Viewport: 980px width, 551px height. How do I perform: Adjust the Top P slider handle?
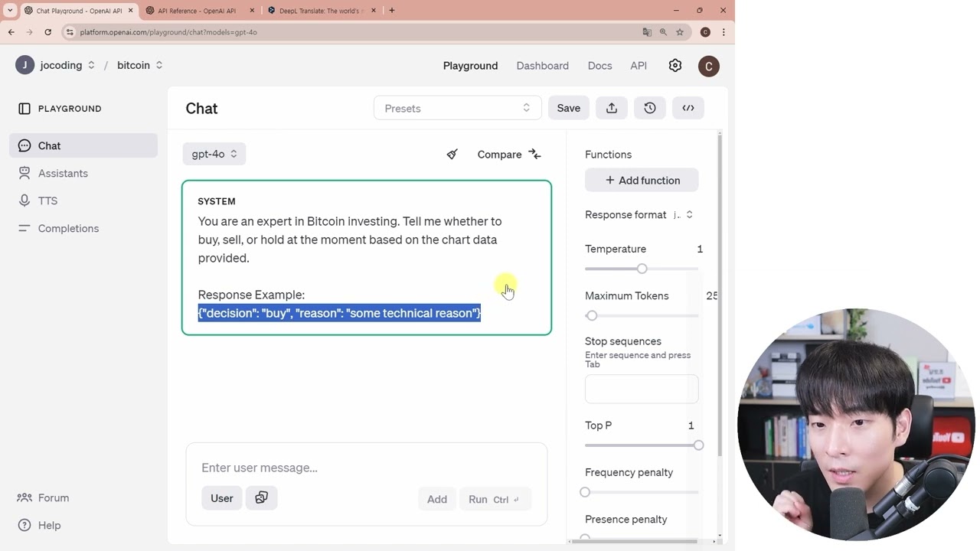click(698, 445)
